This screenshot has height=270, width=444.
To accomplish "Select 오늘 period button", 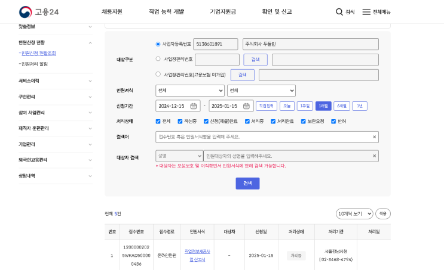I will click(287, 106).
